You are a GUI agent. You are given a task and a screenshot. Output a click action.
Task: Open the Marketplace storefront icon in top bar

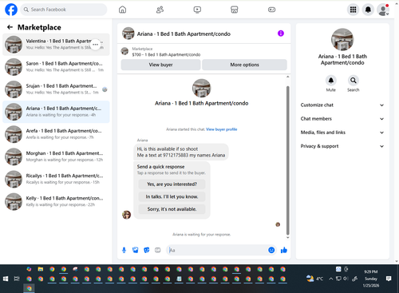(235, 10)
